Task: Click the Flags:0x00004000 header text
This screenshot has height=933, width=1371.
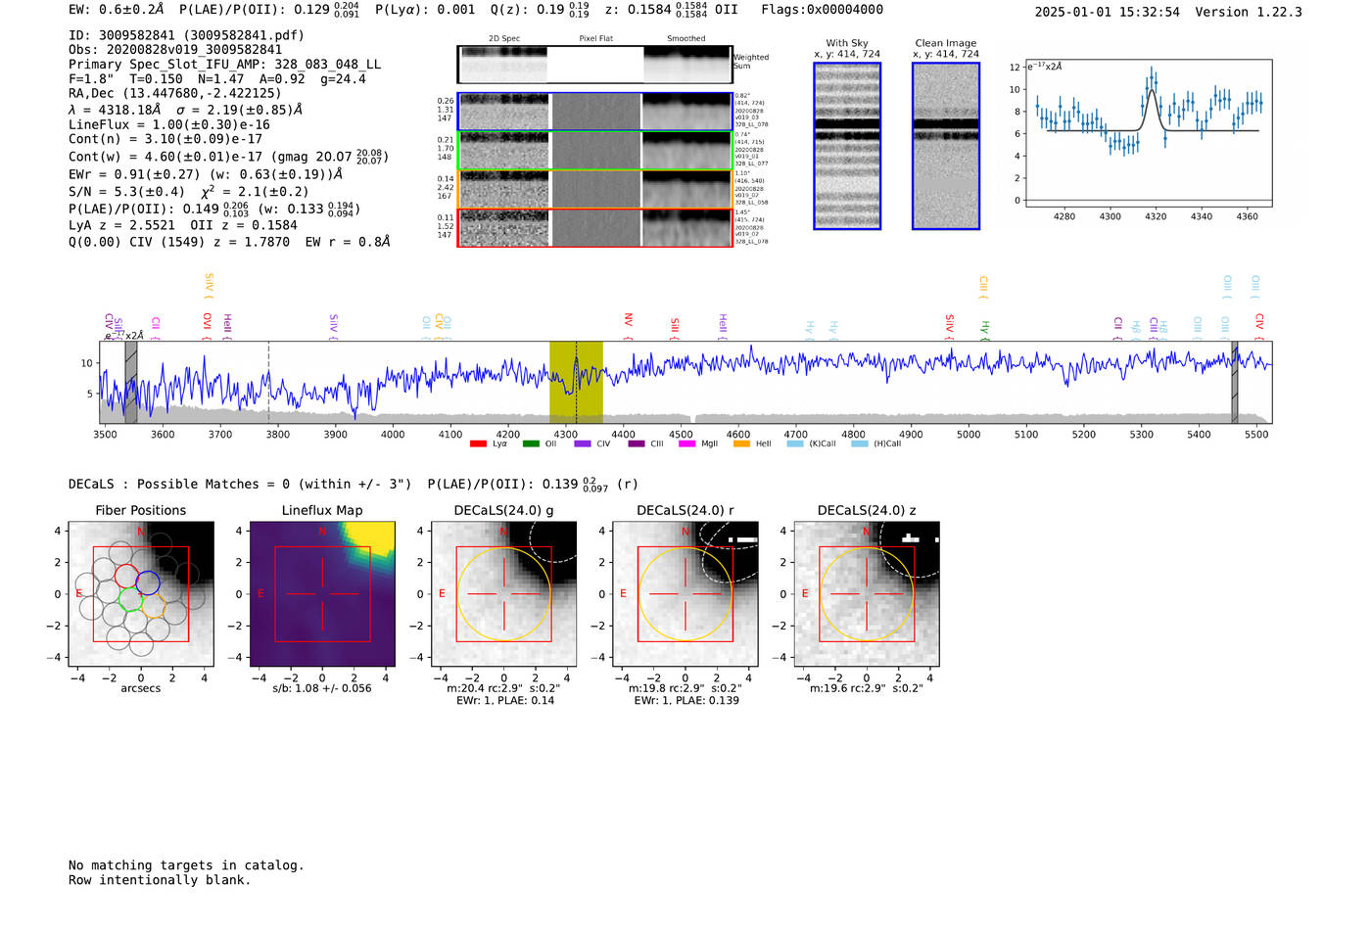Action: coord(822,10)
